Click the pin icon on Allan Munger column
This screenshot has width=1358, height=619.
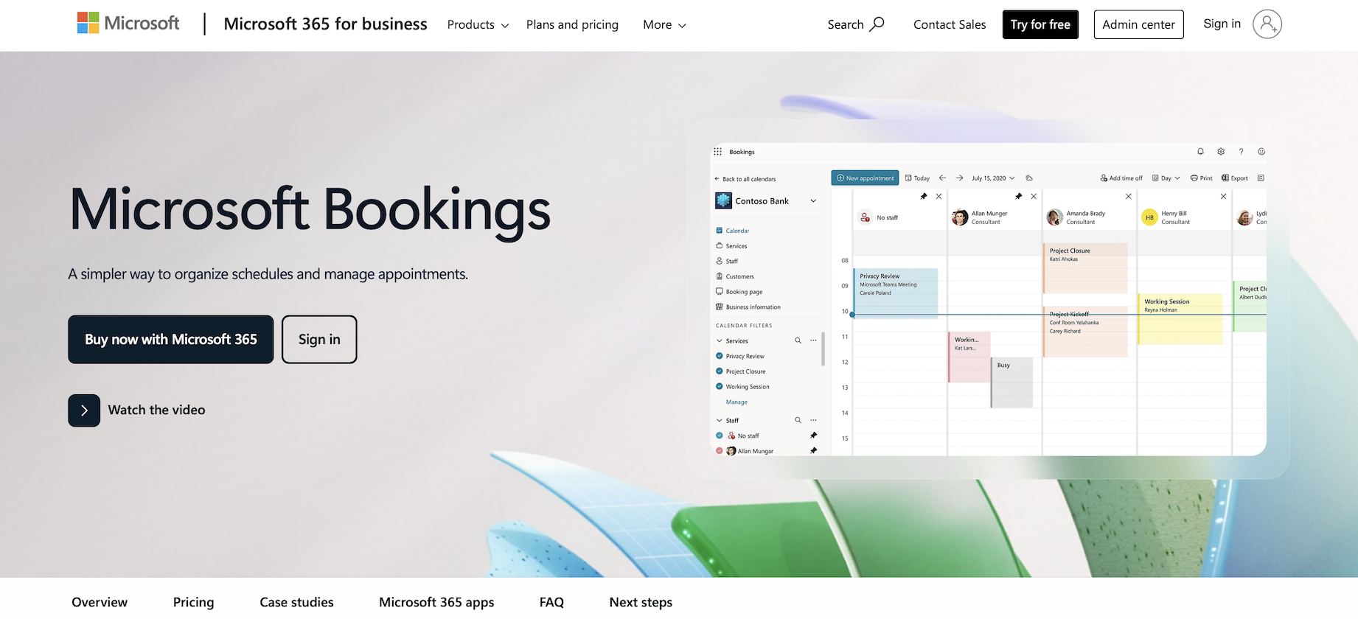pyautogui.click(x=1018, y=197)
